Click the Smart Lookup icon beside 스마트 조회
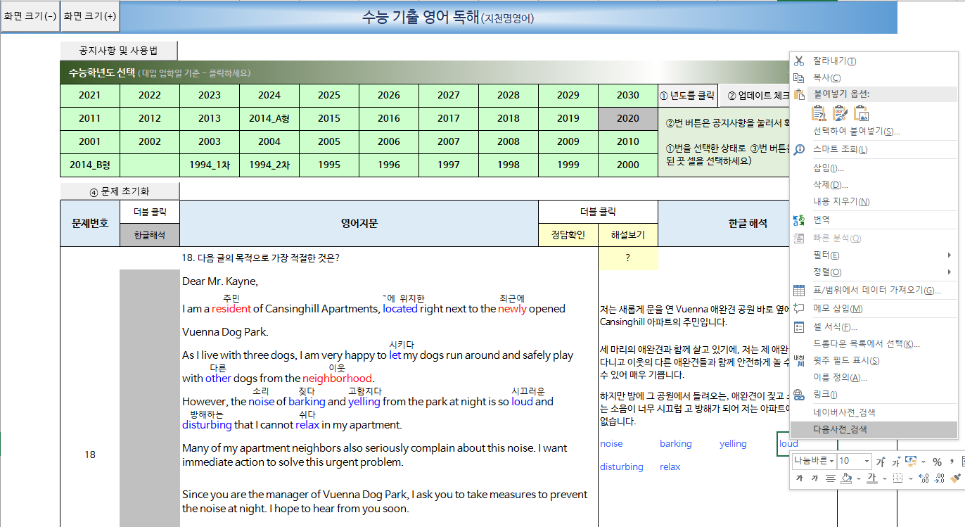The height and width of the screenshot is (527, 965). tap(798, 150)
